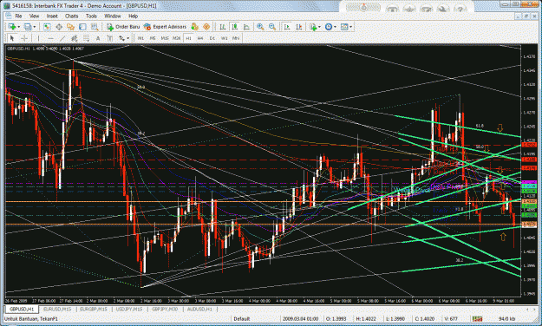Open the New Chart dropdown arrow
The image size is (542, 326).
tap(18, 27)
